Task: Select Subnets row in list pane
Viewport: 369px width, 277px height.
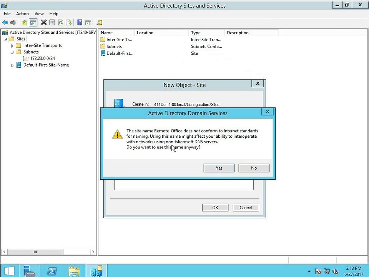Action: tap(114, 47)
